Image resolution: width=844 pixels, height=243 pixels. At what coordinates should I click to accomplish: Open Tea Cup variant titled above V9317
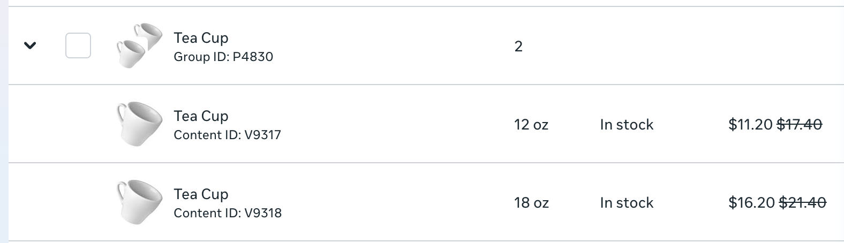click(x=201, y=116)
